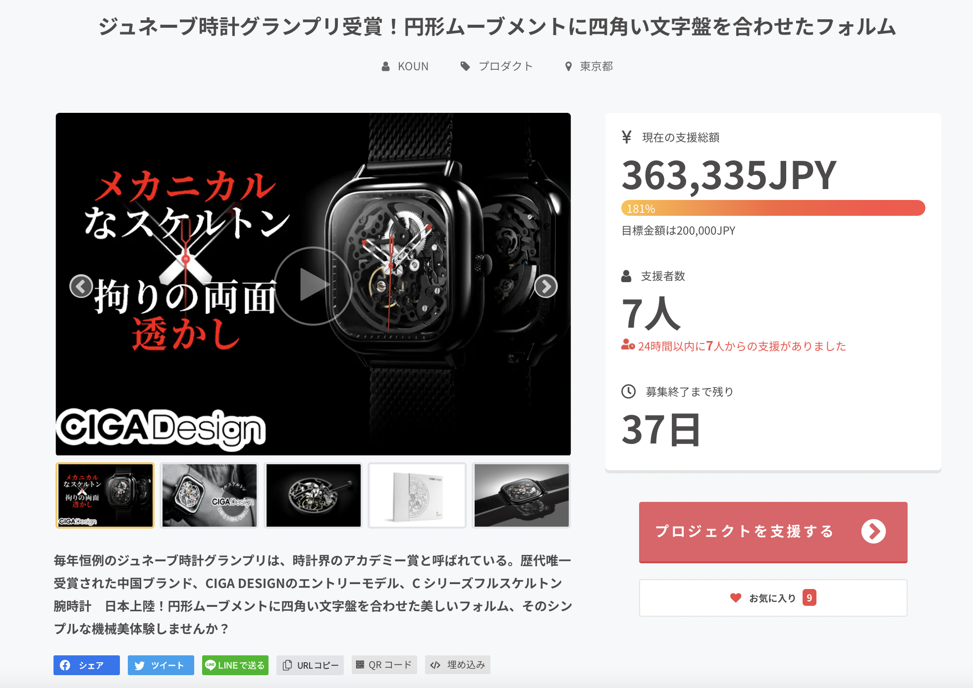973x688 pixels.
Task: Click プロジェクトを支援する support button
Action: click(x=773, y=532)
